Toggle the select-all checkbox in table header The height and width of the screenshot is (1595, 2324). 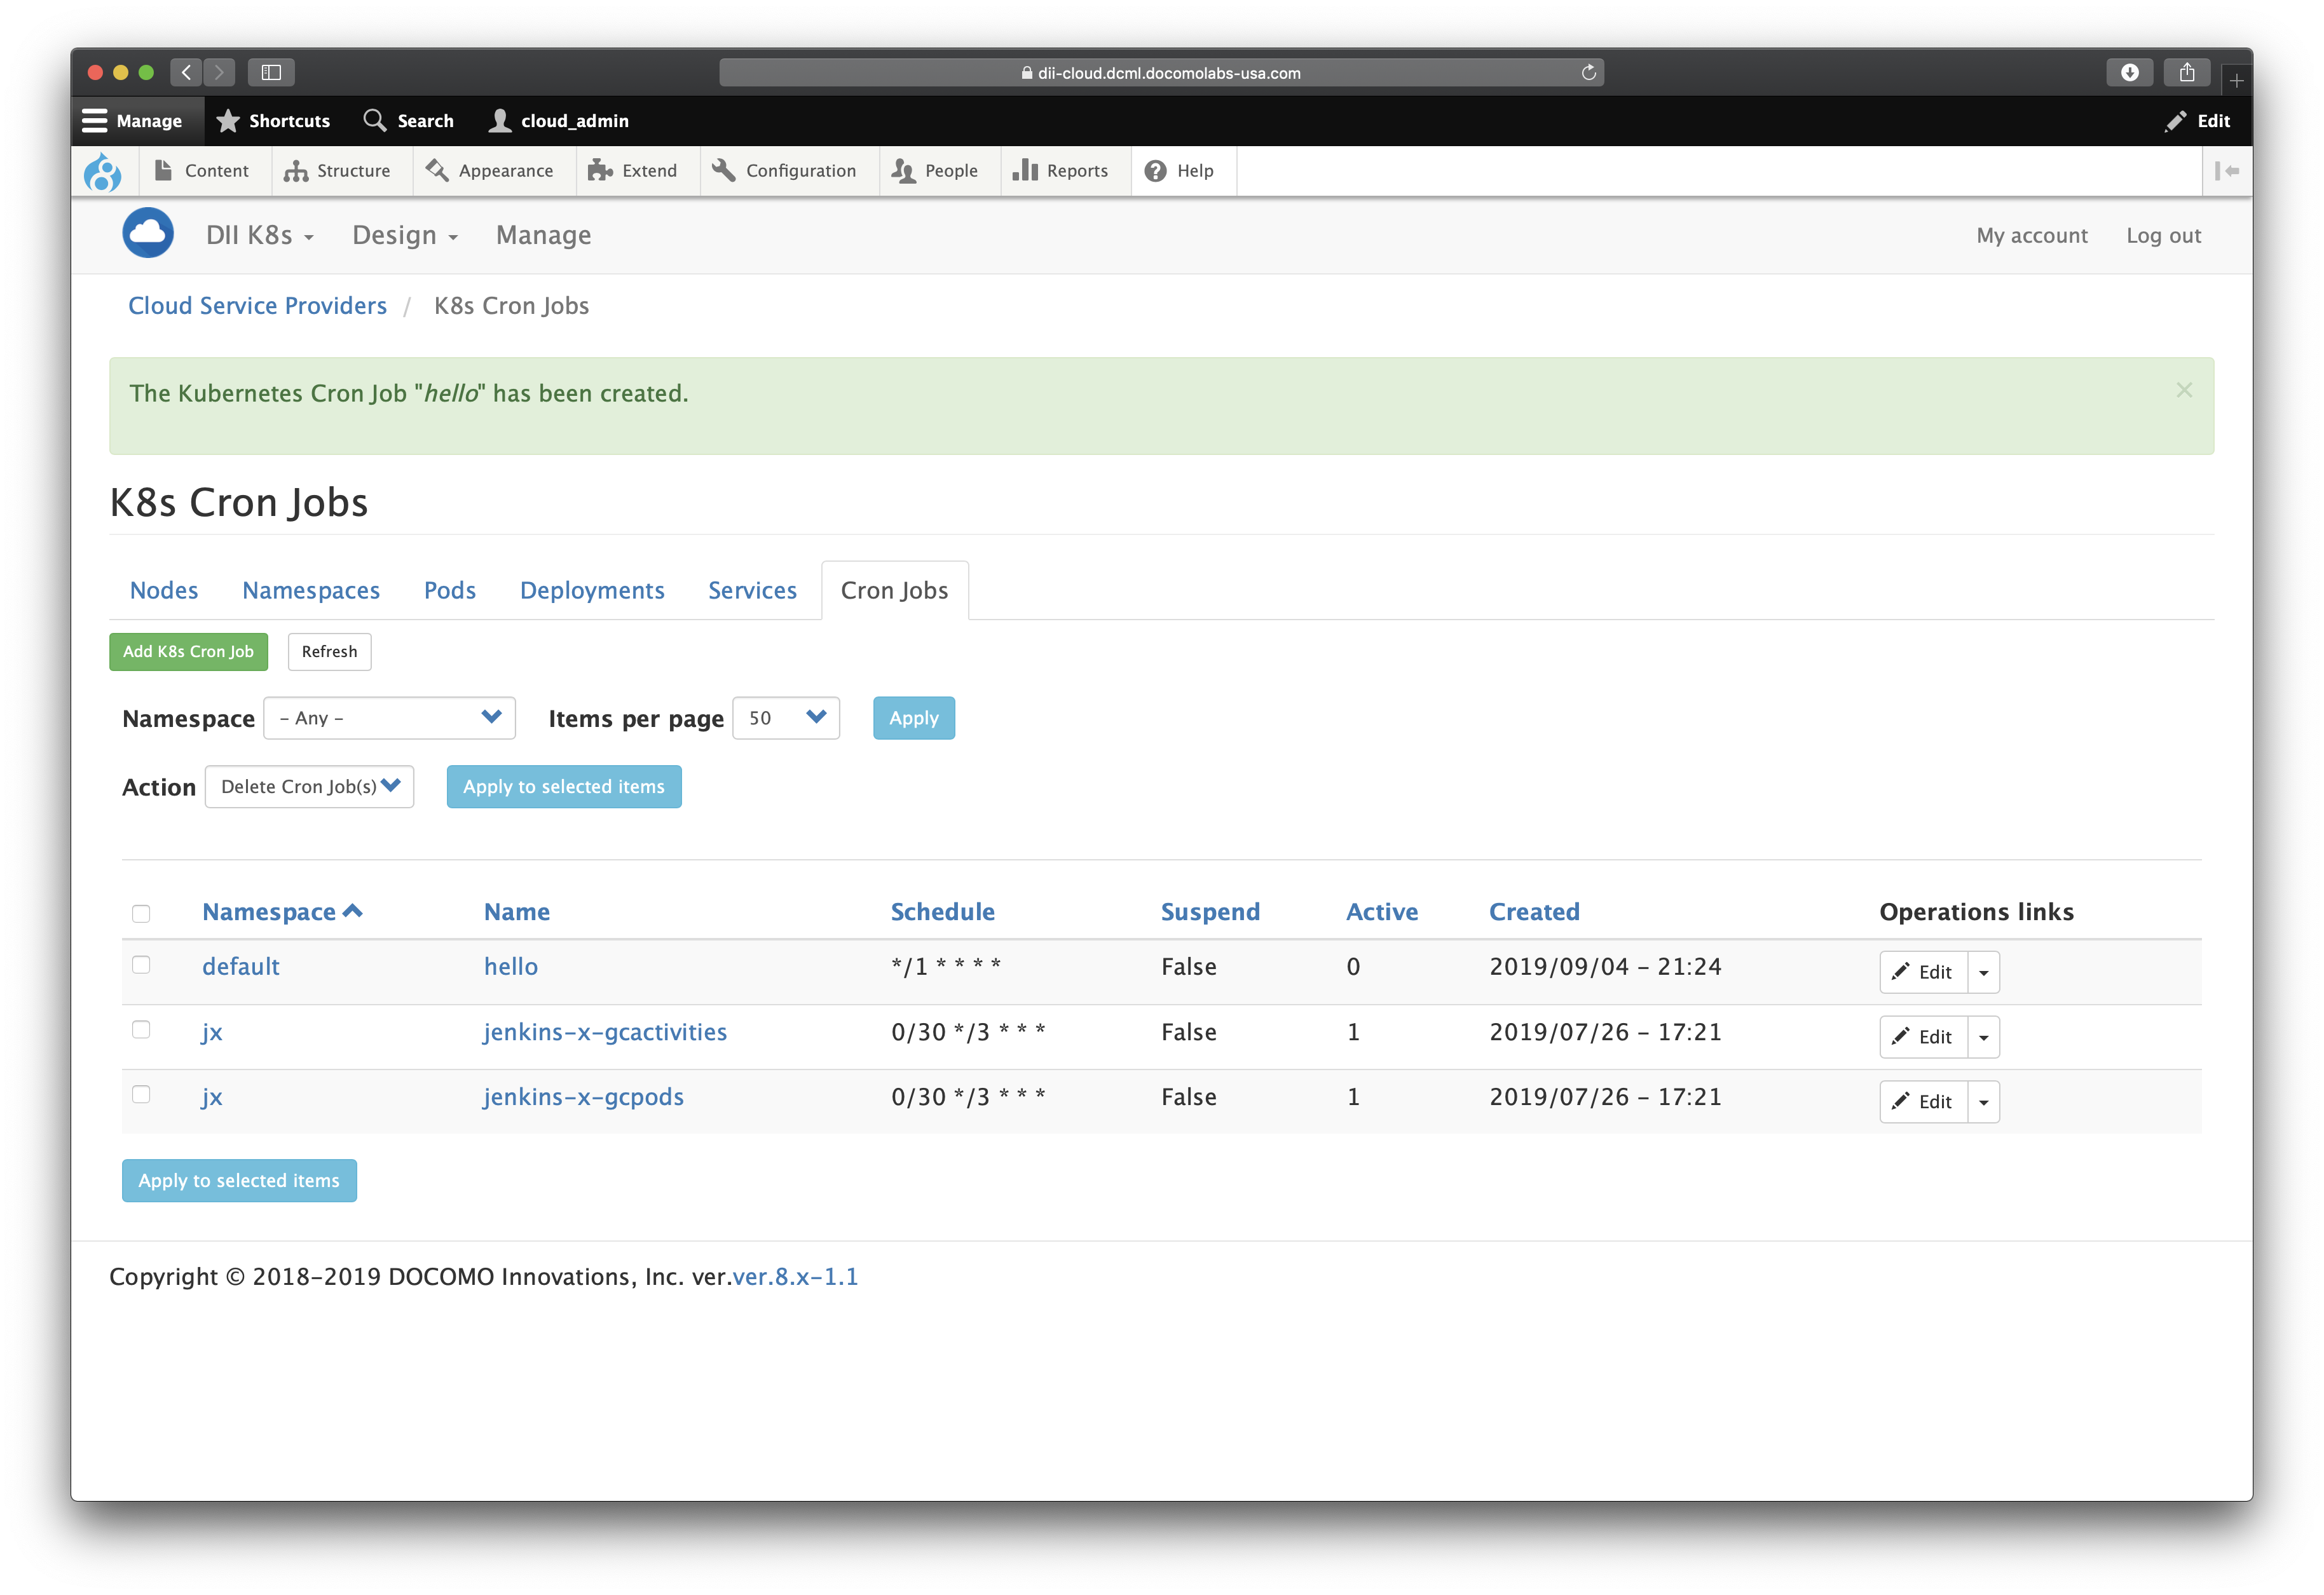click(142, 913)
